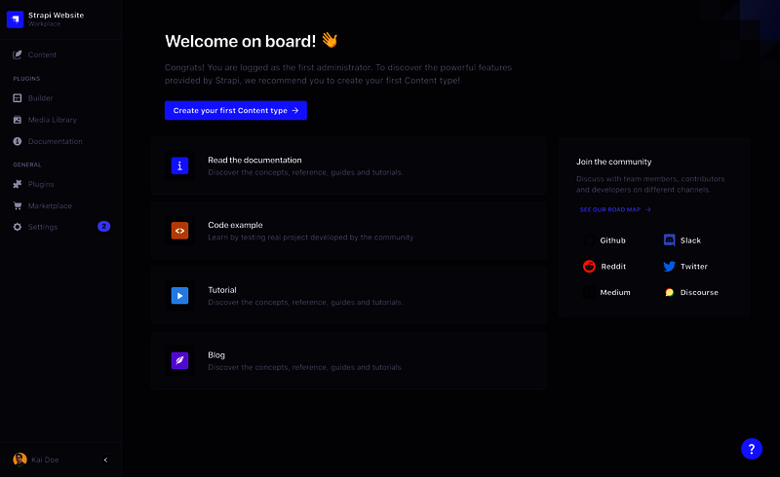The width and height of the screenshot is (780, 477).
Task: Click the purple feather Blog icon
Action: (x=180, y=360)
